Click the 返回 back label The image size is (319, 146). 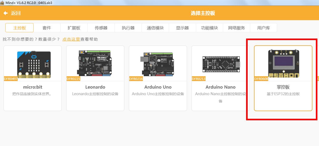[16, 13]
